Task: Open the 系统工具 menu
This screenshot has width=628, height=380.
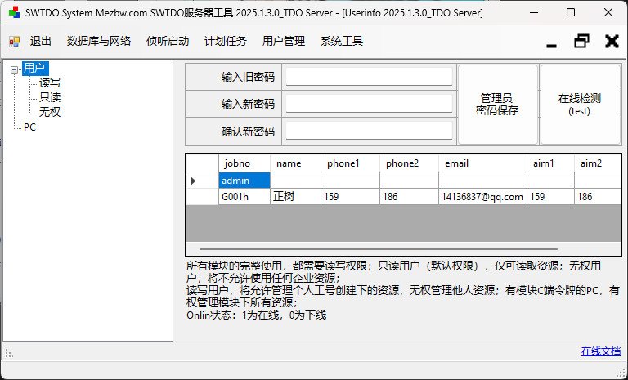Action: coord(341,42)
